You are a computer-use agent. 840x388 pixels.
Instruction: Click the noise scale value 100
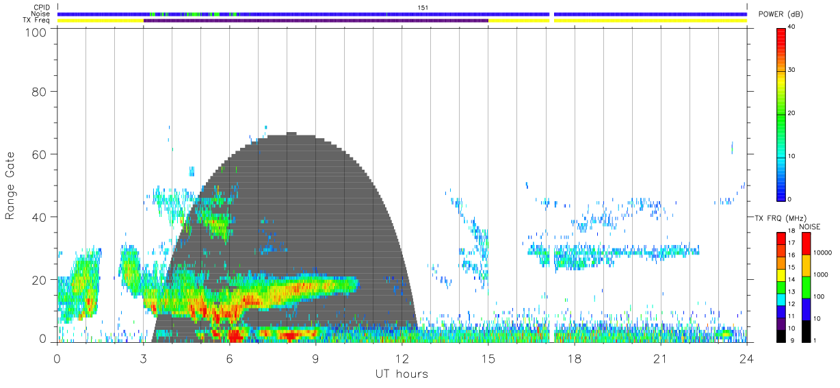tap(819, 296)
